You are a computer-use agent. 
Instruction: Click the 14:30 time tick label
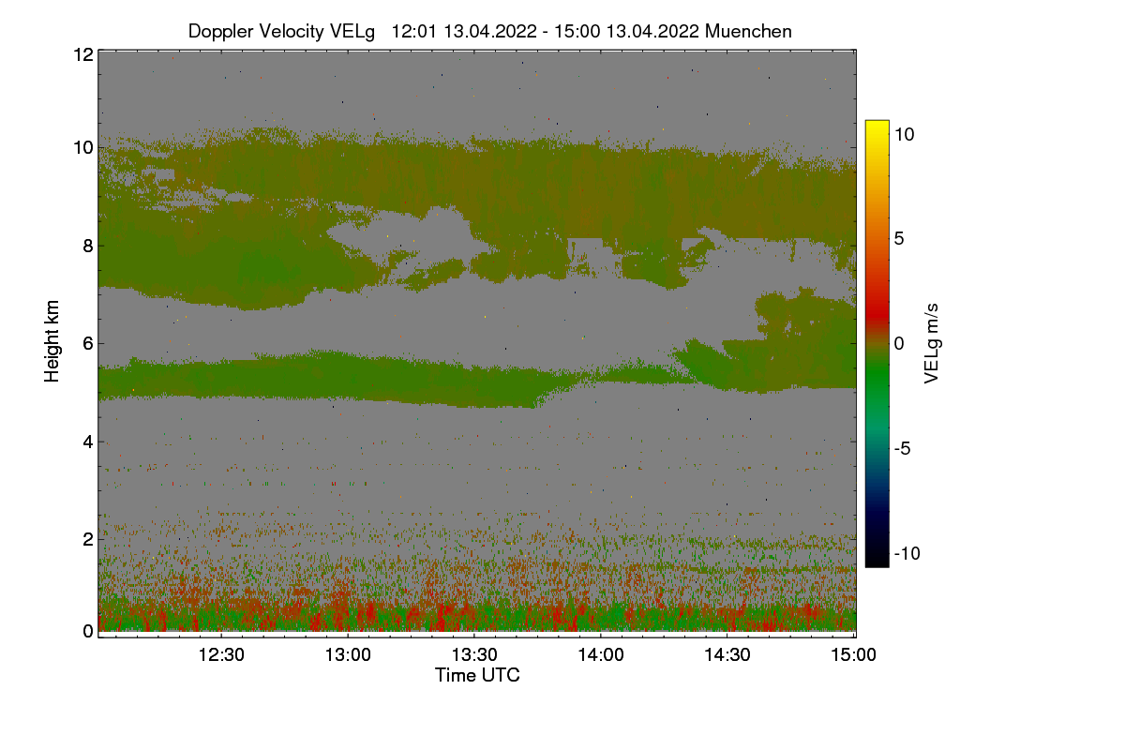(727, 653)
